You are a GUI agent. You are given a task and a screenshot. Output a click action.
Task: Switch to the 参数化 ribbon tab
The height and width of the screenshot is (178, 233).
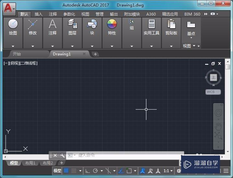tap(69, 14)
